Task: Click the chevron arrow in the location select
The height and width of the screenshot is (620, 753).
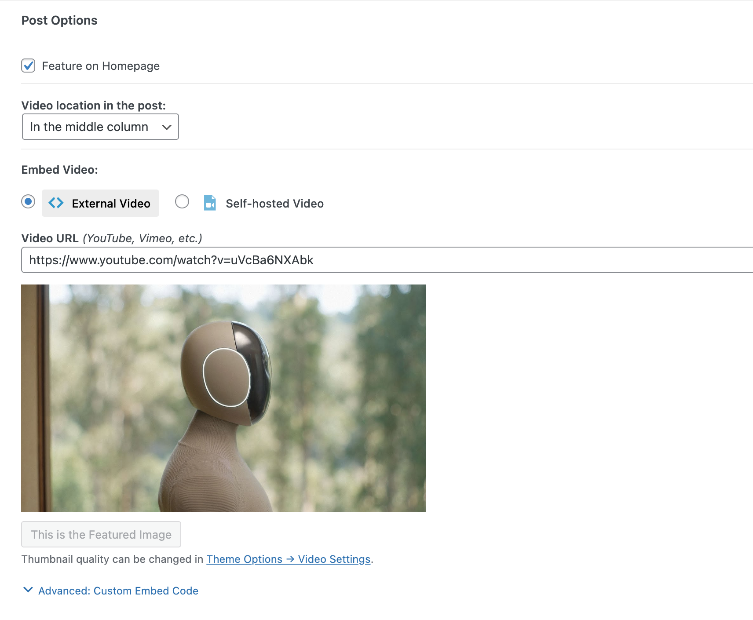Action: coord(166,127)
